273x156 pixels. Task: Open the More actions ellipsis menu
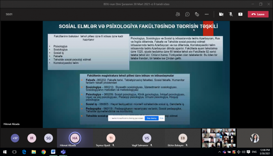click(207, 14)
